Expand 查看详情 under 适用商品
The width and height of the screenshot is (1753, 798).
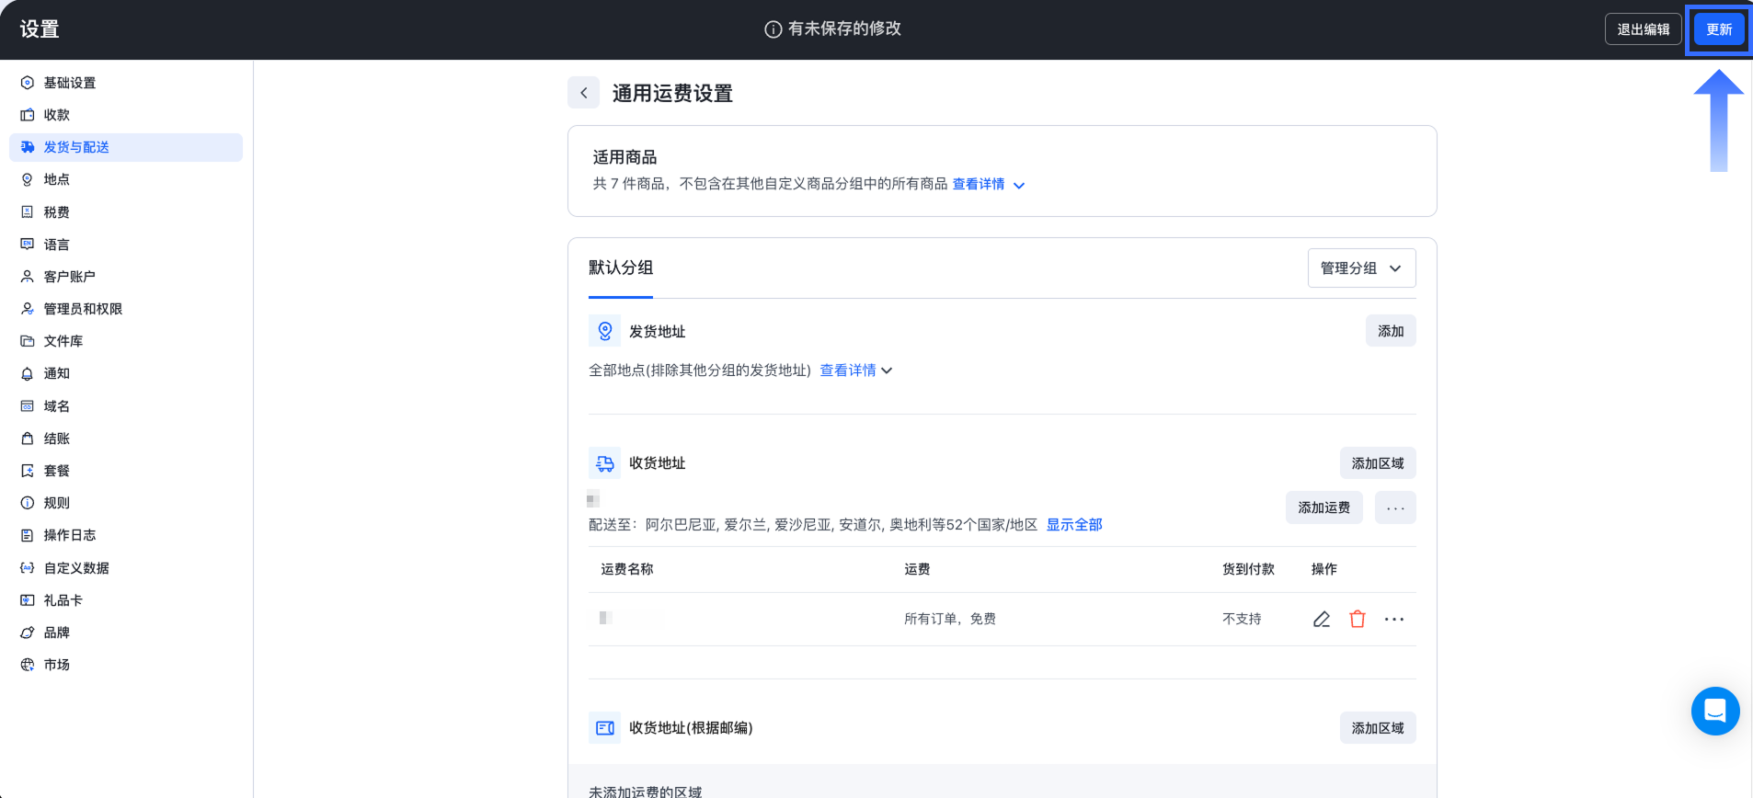[x=988, y=185]
